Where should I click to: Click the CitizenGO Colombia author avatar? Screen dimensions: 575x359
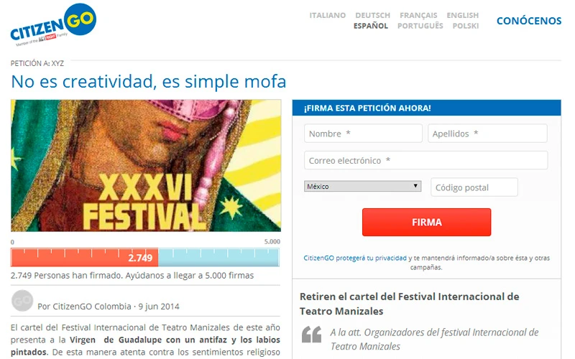click(x=22, y=301)
